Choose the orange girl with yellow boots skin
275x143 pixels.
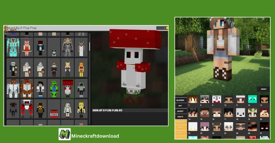[81, 68]
